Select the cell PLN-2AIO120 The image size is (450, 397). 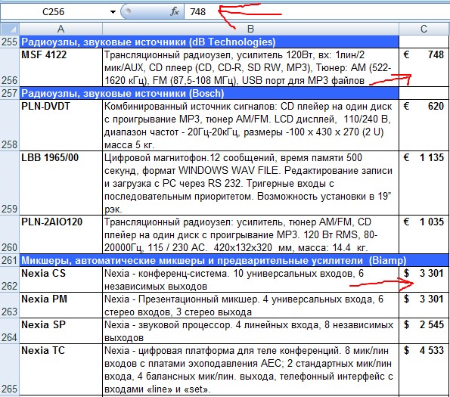(61, 234)
